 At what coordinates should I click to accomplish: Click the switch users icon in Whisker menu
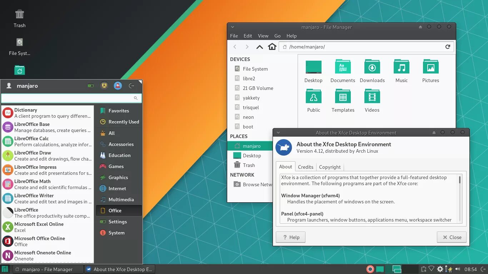118,86
